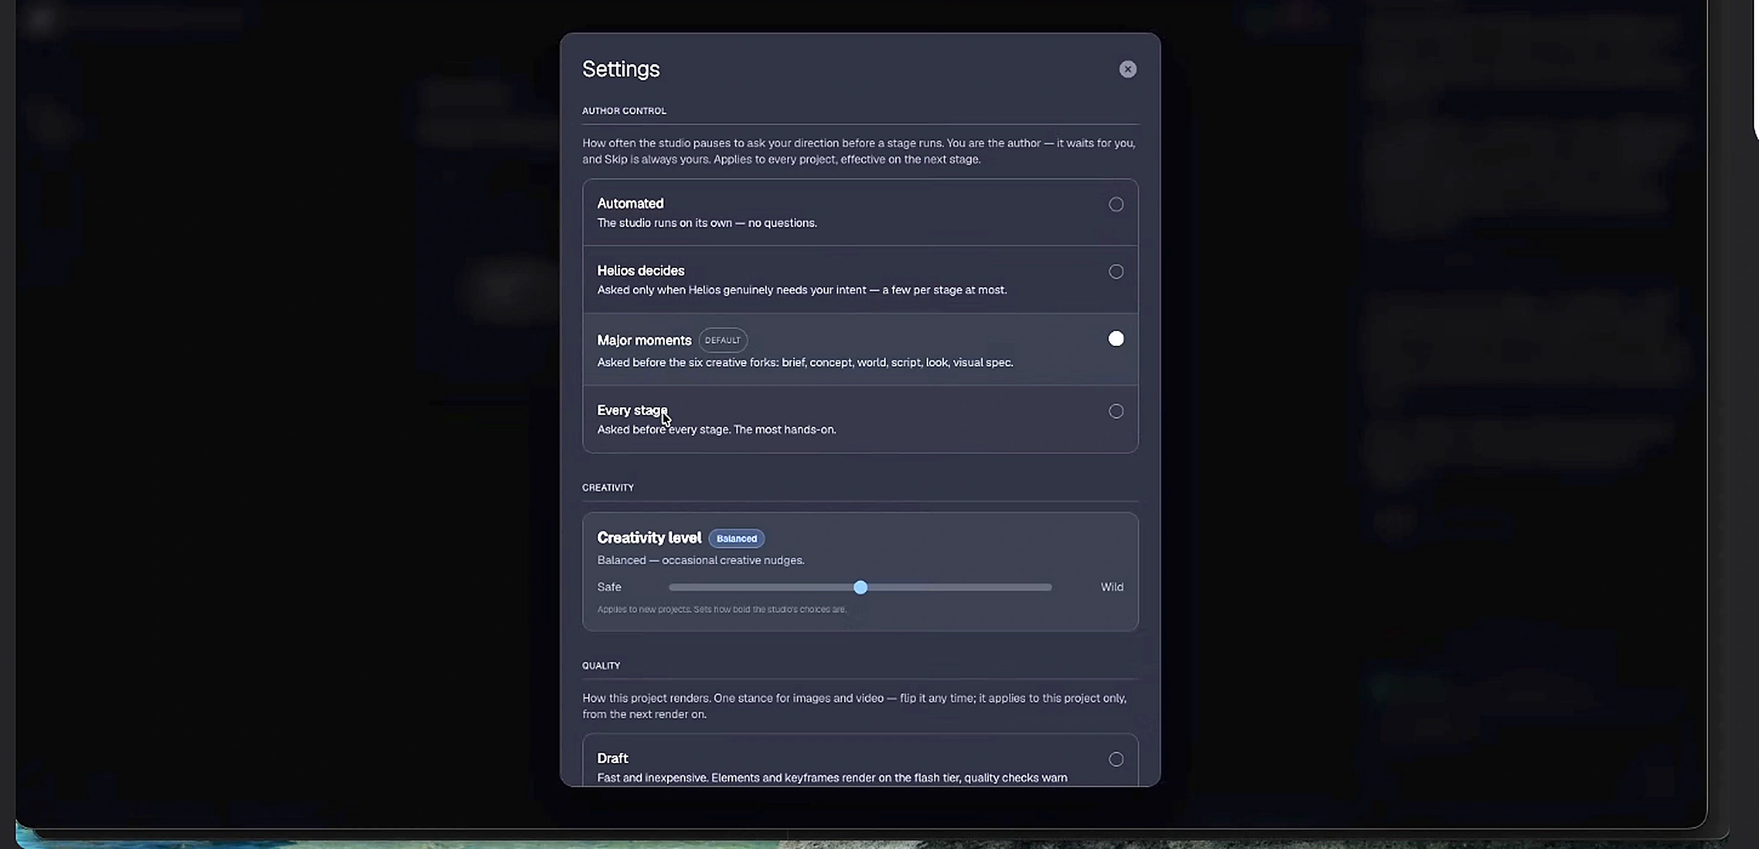This screenshot has height=849, width=1759.
Task: Click the DEFAULT badge next to Major moments
Action: (x=722, y=340)
